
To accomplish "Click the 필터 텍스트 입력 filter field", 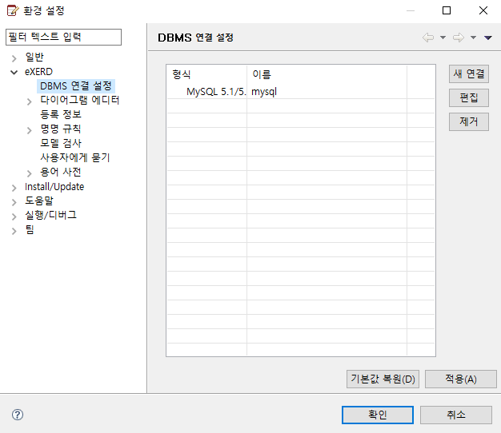I will coord(63,37).
